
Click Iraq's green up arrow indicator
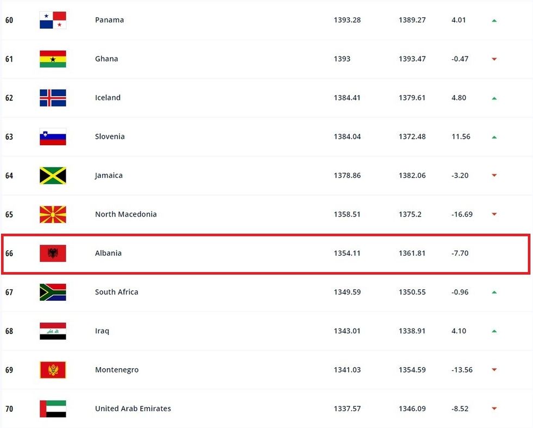[x=494, y=331]
